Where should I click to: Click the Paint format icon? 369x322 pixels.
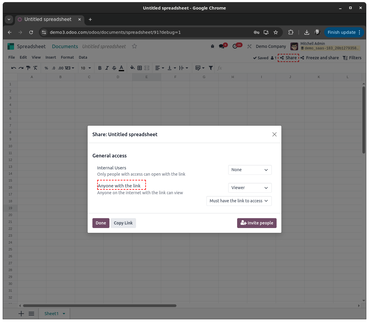tap(28, 68)
